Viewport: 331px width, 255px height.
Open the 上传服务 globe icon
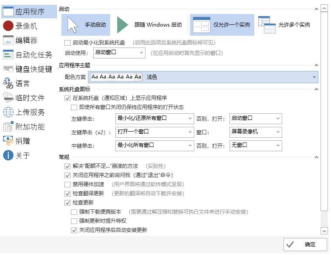coord(8,112)
